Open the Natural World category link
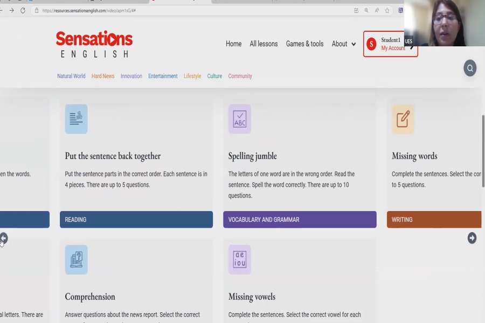 (71, 76)
